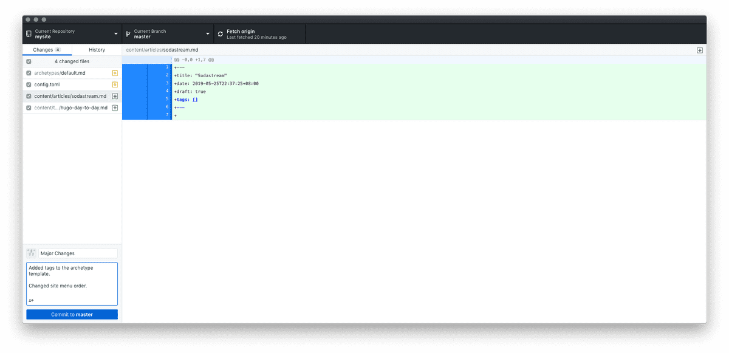Click the 'Last fetched 20 minutes ago' text
This screenshot has width=729, height=353.
[x=256, y=38]
